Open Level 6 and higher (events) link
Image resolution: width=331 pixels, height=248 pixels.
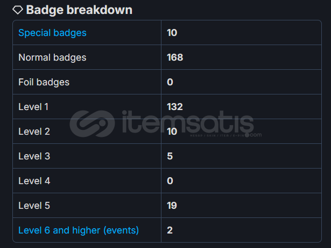pyautogui.click(x=79, y=230)
